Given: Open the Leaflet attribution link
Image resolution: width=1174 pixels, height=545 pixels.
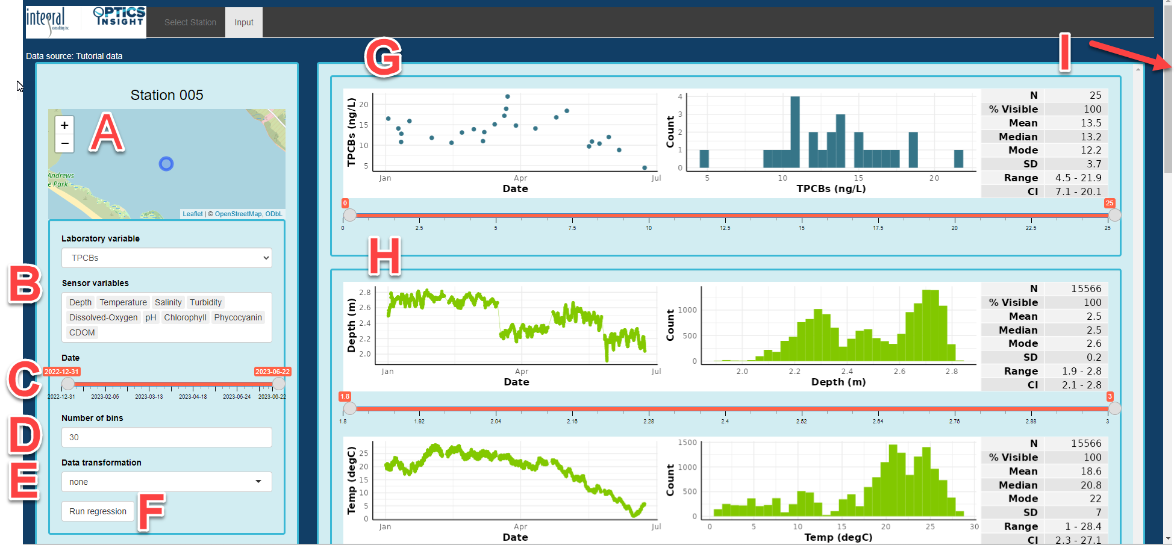Looking at the screenshot, I should tap(192, 214).
